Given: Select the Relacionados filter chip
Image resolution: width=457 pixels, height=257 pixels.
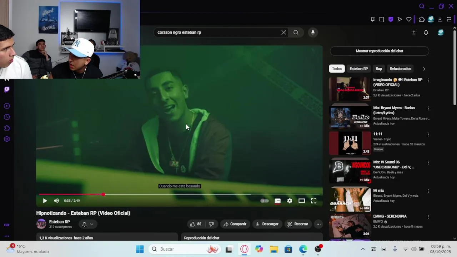Looking at the screenshot, I should click(401, 69).
